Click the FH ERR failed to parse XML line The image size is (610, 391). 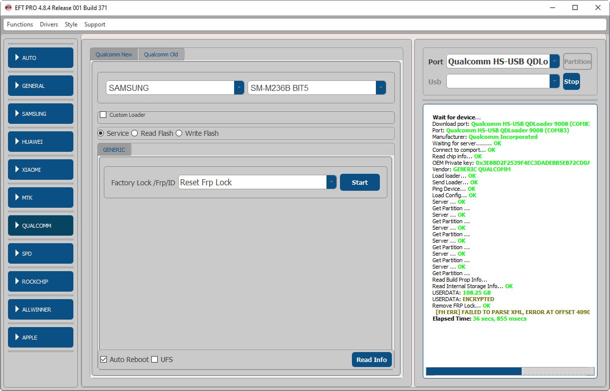513,312
